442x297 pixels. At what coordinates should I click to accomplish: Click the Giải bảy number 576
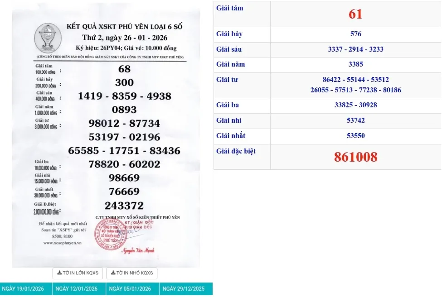[x=355, y=34]
